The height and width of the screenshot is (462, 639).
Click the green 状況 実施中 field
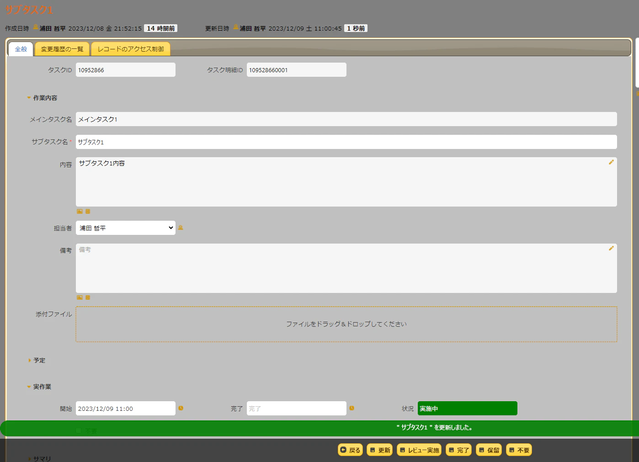[x=468, y=409]
